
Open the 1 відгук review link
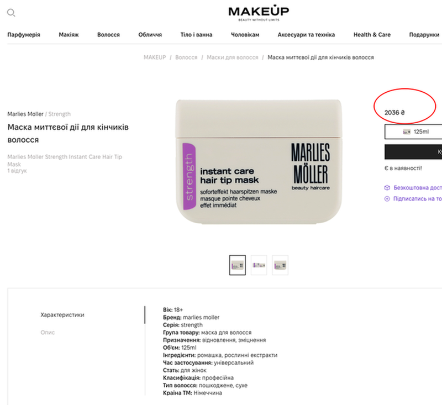click(x=17, y=171)
